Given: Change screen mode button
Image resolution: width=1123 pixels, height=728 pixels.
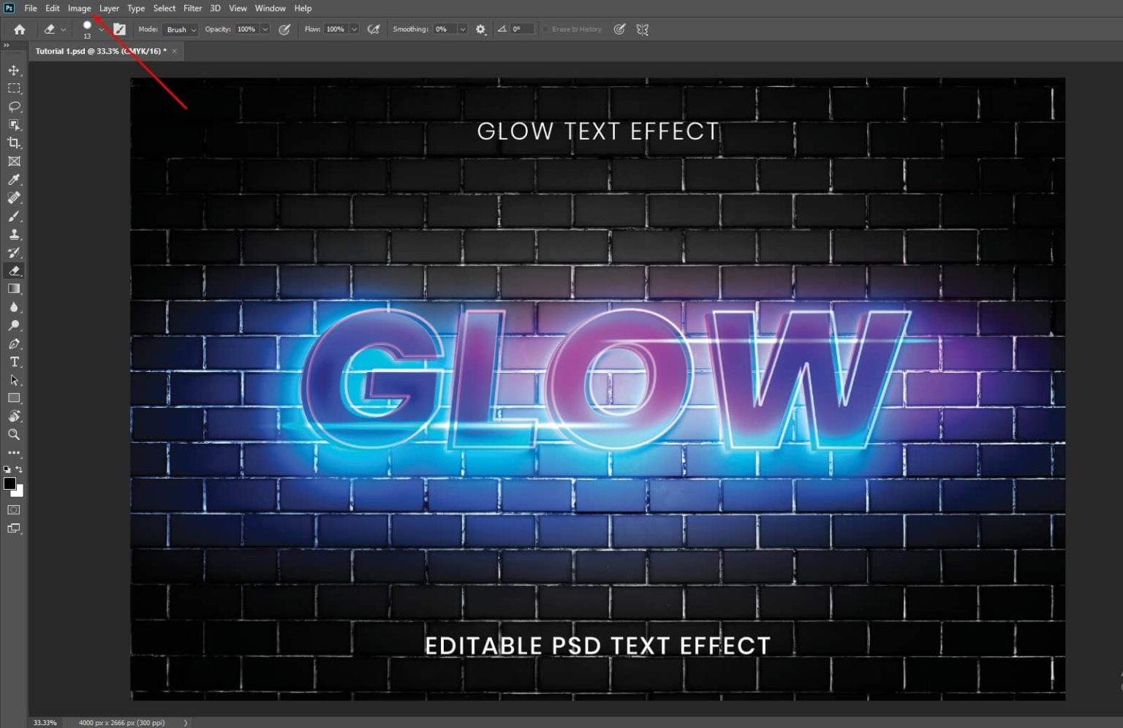Looking at the screenshot, I should pos(14,528).
